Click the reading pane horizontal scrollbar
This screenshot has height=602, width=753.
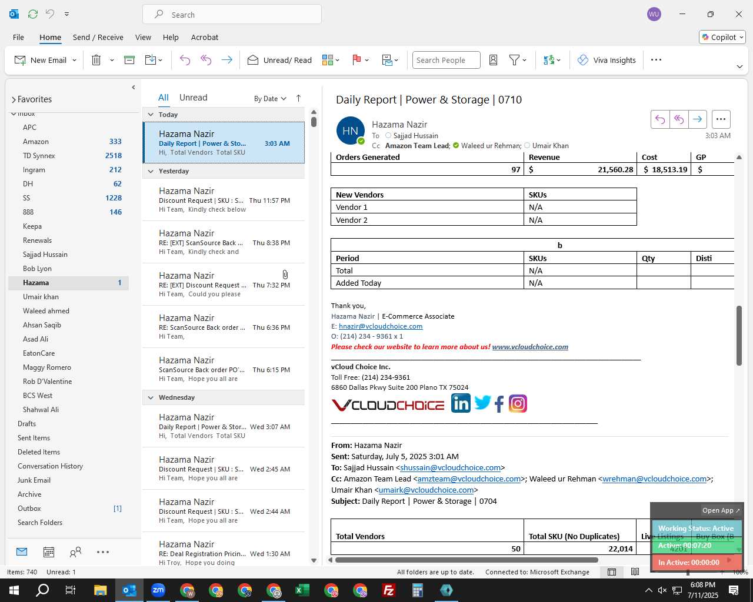(467, 560)
